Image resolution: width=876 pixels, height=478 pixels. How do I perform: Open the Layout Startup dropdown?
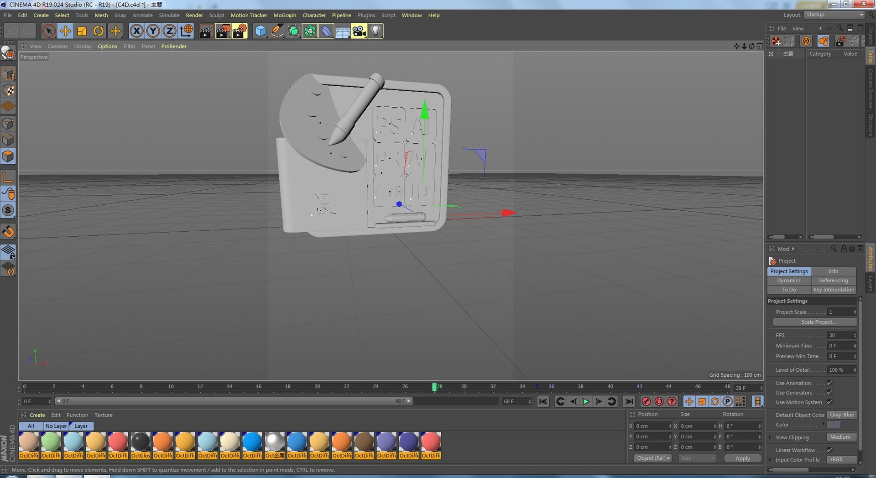834,15
